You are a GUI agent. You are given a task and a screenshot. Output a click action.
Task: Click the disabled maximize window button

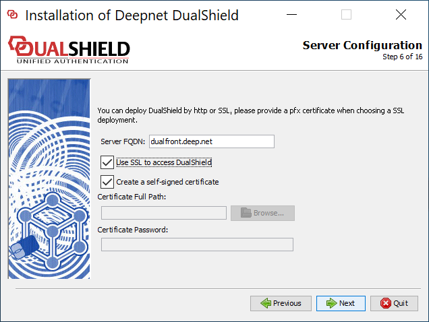tap(346, 15)
